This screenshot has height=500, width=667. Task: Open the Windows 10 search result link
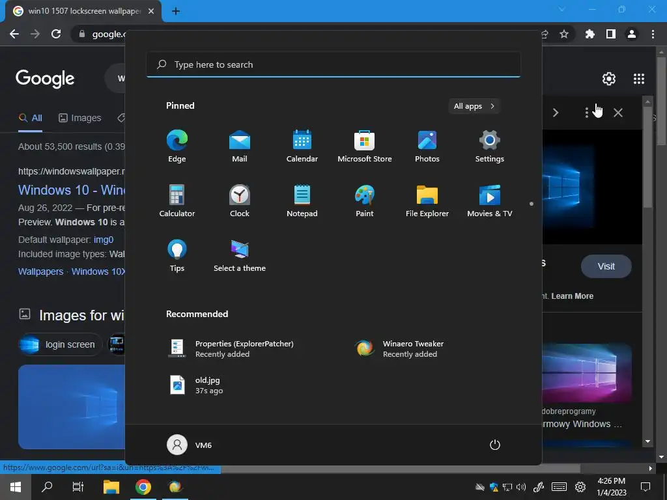(72, 189)
